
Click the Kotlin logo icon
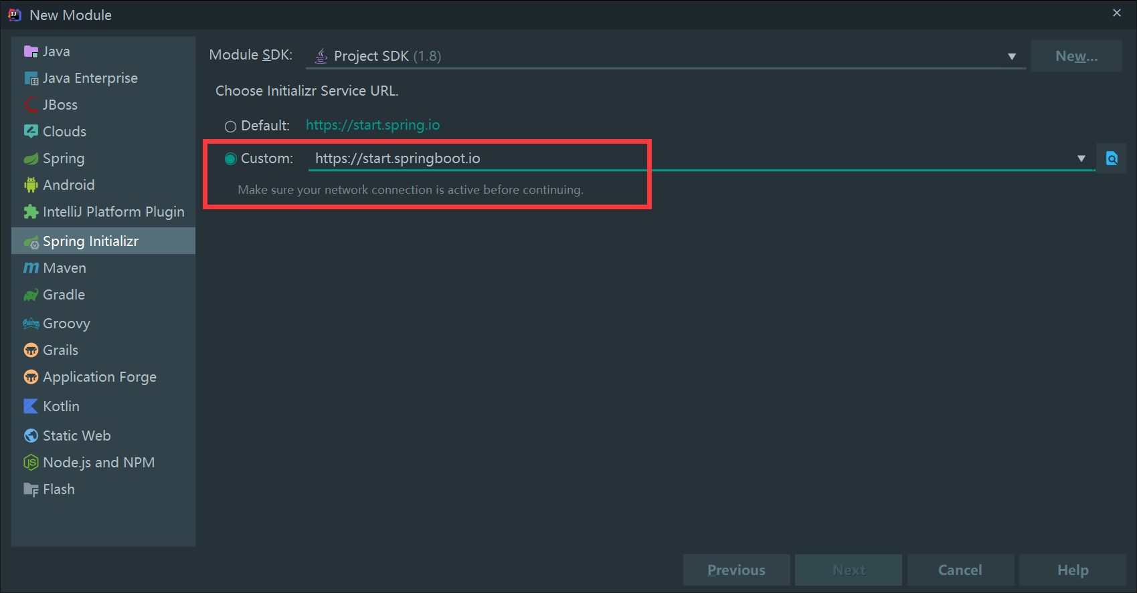[x=31, y=406]
